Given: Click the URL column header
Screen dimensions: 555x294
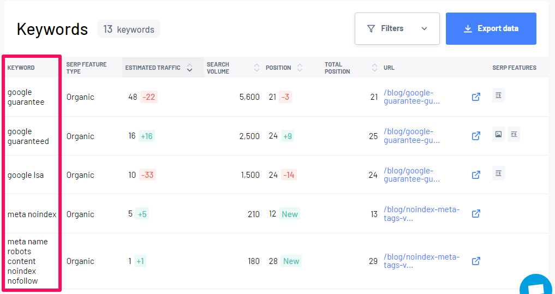Looking at the screenshot, I should tap(389, 68).
